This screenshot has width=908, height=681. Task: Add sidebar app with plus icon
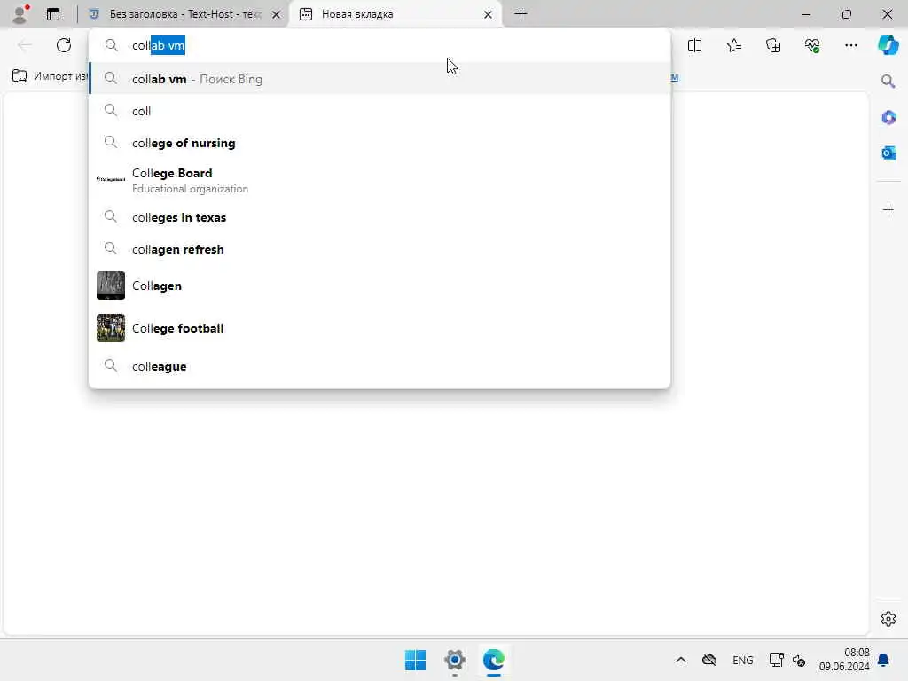tap(888, 209)
